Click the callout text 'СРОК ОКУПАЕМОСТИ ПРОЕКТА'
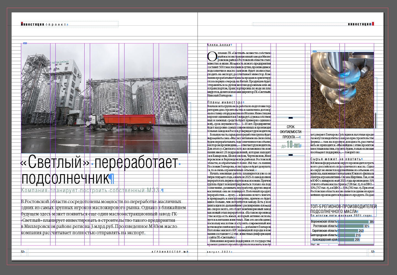 click(290, 132)
